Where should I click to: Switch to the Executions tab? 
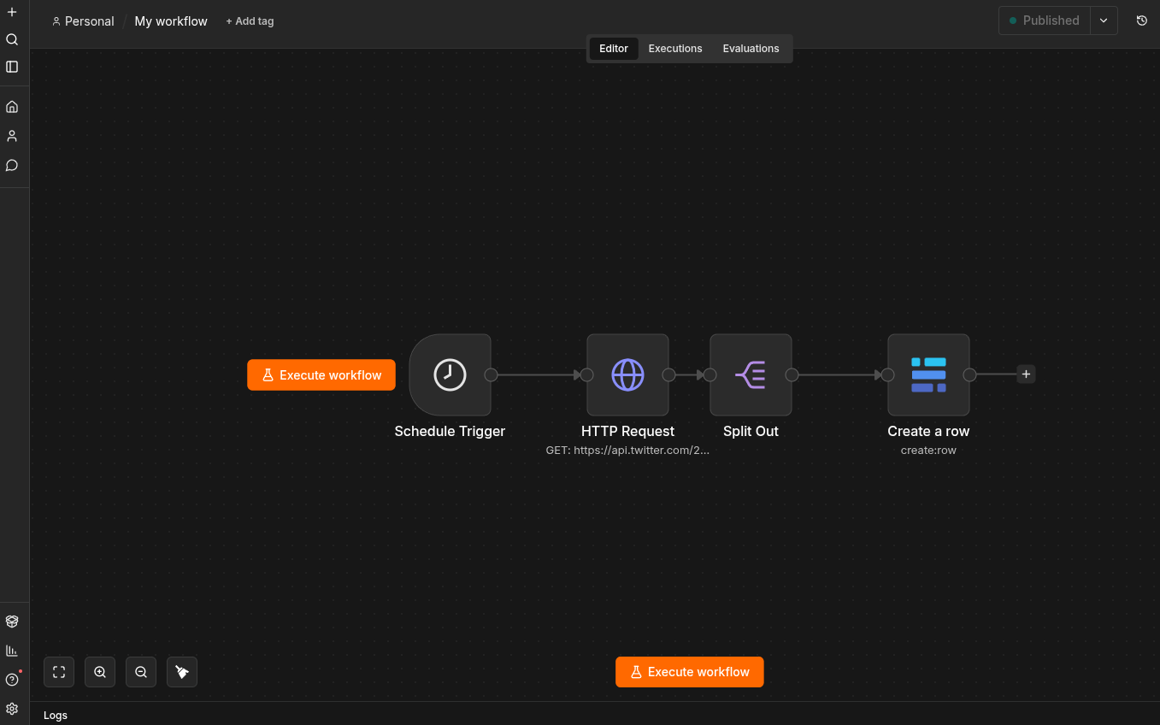[675, 49]
